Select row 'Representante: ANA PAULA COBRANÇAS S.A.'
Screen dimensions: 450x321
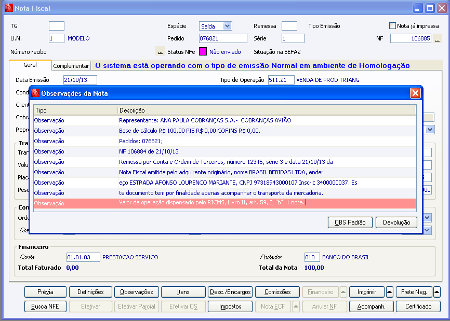click(x=224, y=120)
